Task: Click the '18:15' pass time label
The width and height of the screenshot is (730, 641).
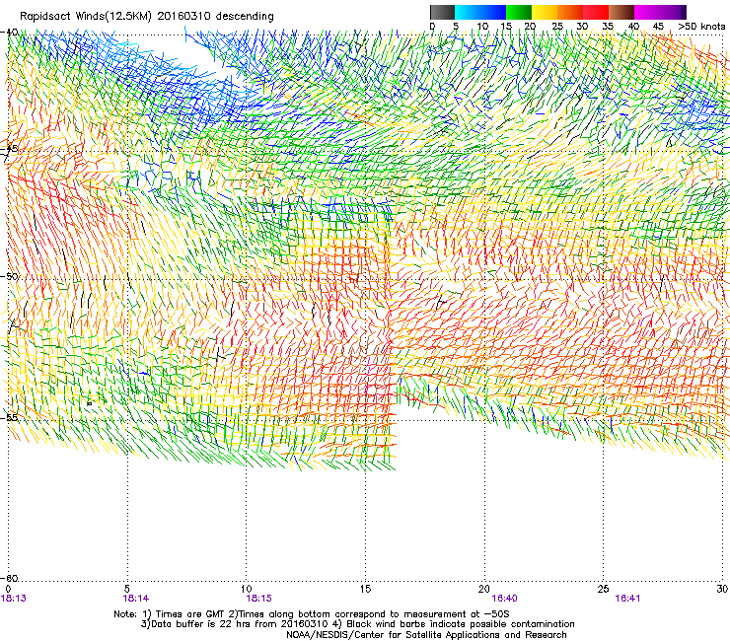Action: 258,599
